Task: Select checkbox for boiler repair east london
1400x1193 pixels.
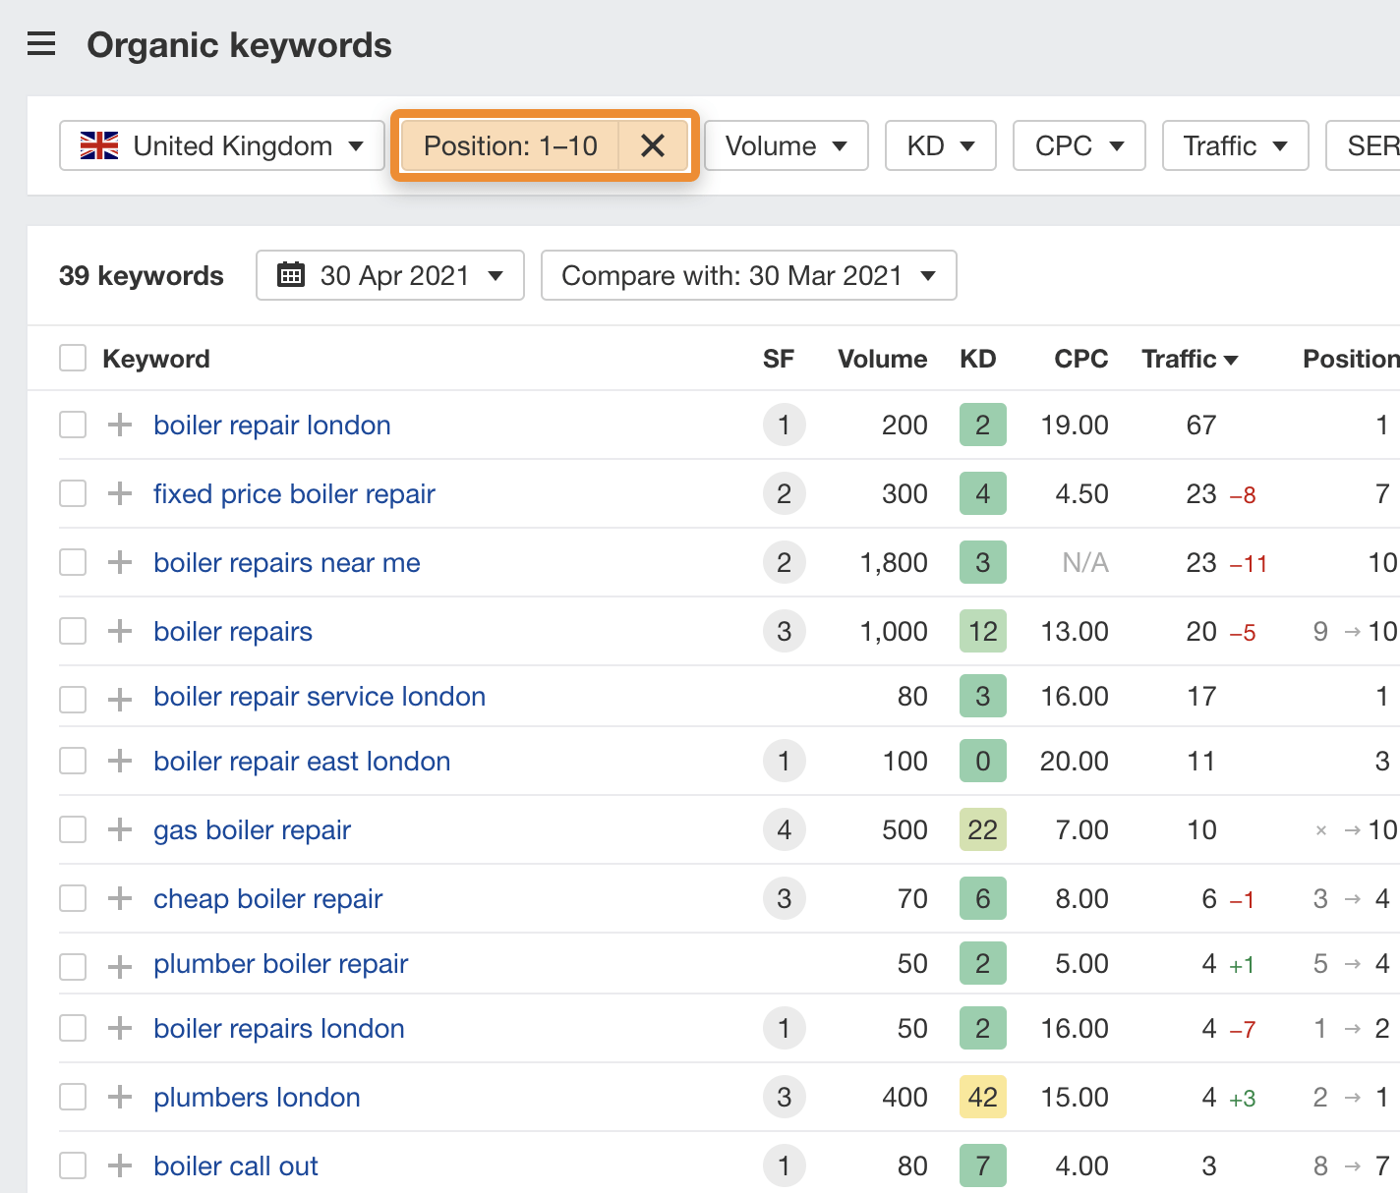Action: pos(73,761)
